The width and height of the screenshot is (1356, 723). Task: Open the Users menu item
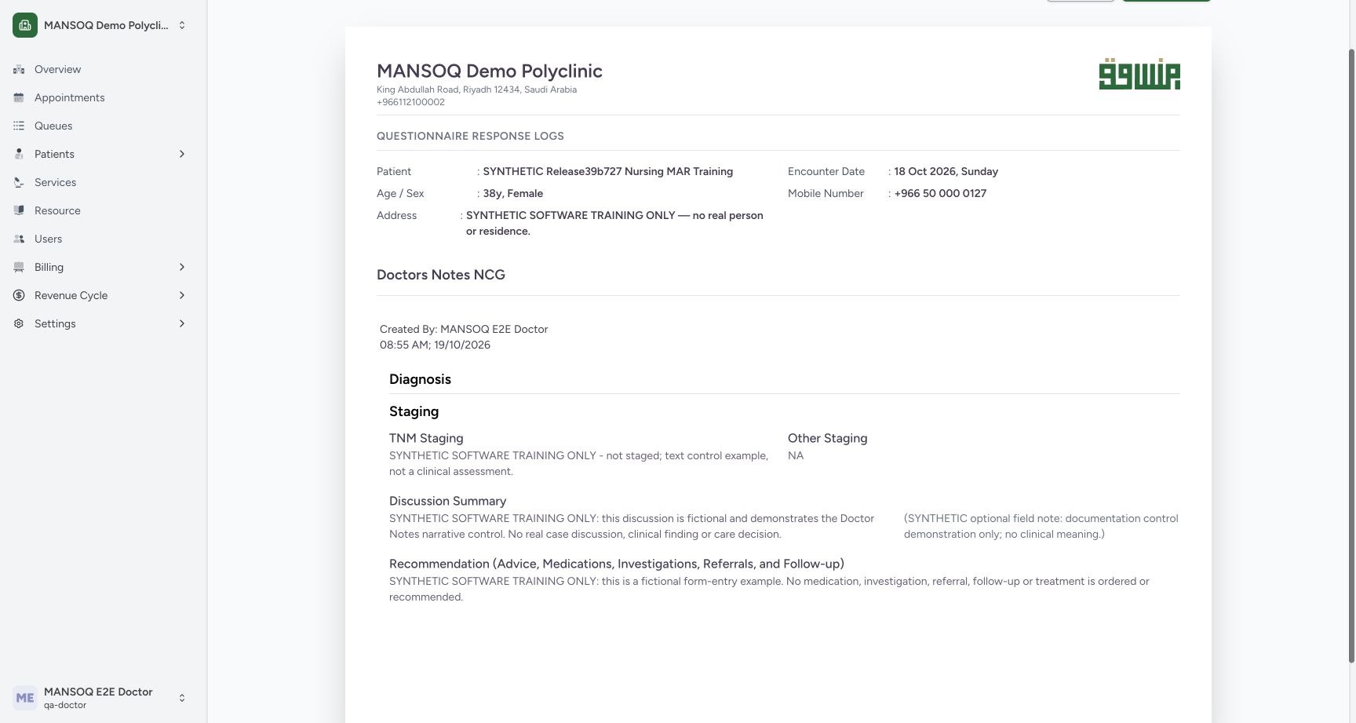click(x=104, y=239)
